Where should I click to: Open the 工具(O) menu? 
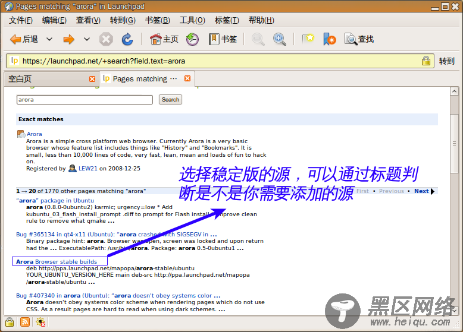192,20
